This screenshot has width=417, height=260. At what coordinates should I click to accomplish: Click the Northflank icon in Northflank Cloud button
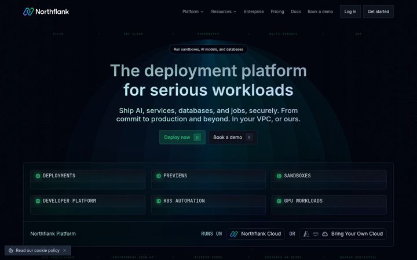click(x=234, y=234)
